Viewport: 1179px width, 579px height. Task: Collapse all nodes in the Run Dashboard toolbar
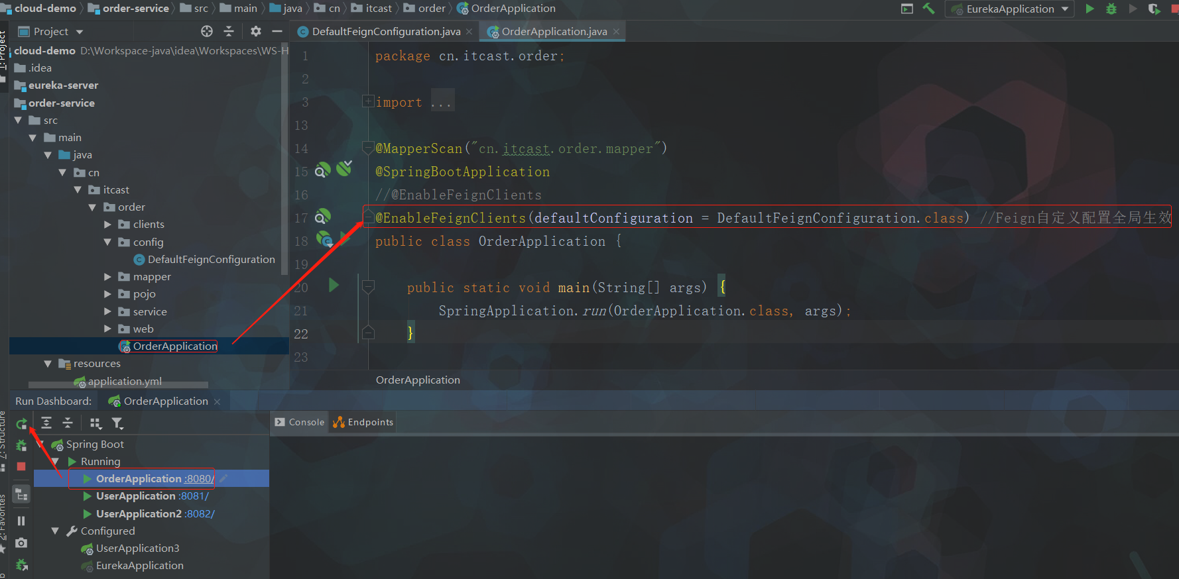68,423
